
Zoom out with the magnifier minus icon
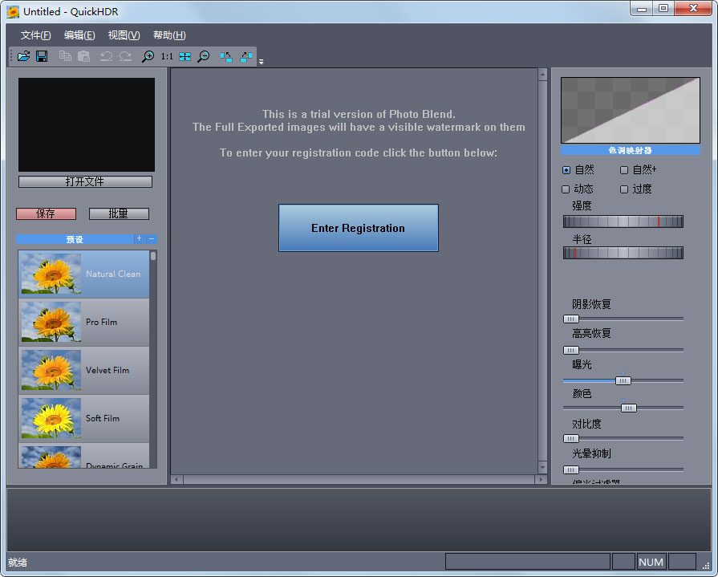pos(203,56)
